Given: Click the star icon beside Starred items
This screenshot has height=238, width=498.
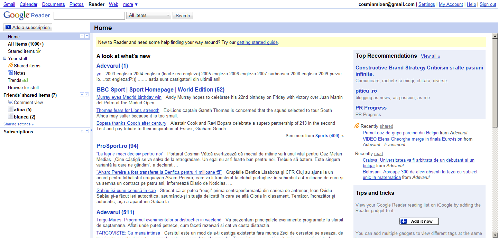Looking at the screenshot, I should 38,51.
